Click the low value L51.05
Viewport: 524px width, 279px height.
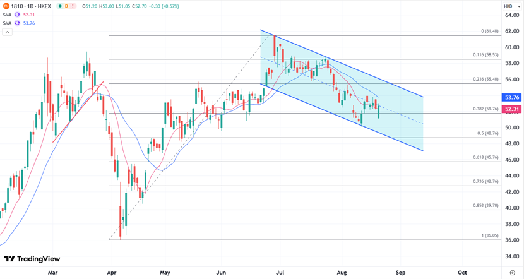coord(123,6)
